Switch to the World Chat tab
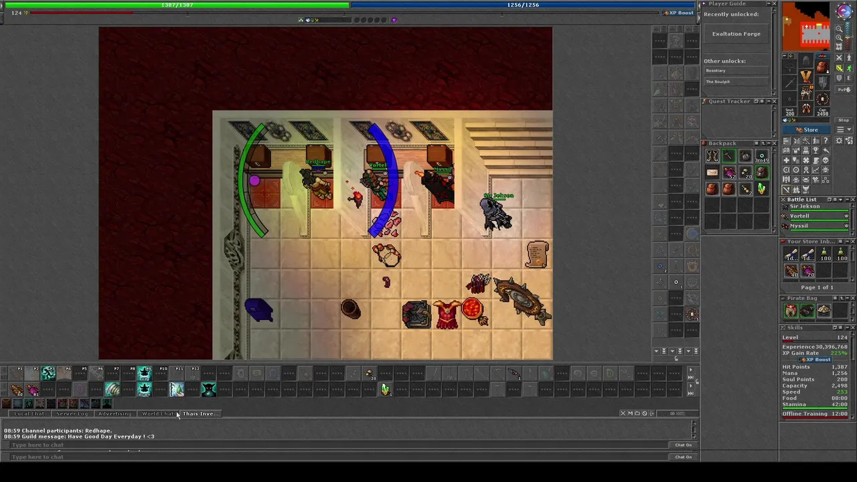This screenshot has height=482, width=857. (158, 413)
